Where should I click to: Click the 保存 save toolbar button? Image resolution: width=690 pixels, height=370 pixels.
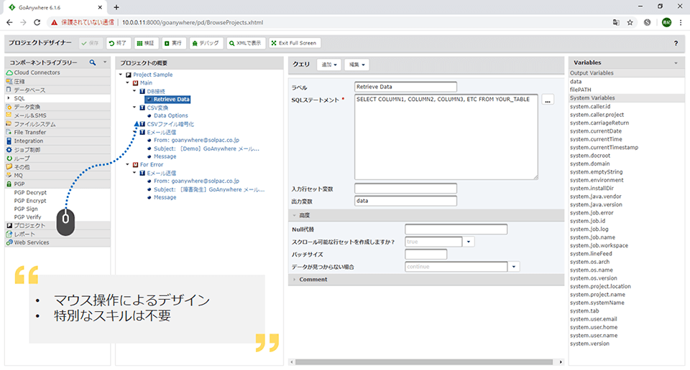[91, 43]
